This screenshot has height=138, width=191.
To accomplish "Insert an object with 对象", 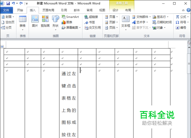I will coord(159,28).
